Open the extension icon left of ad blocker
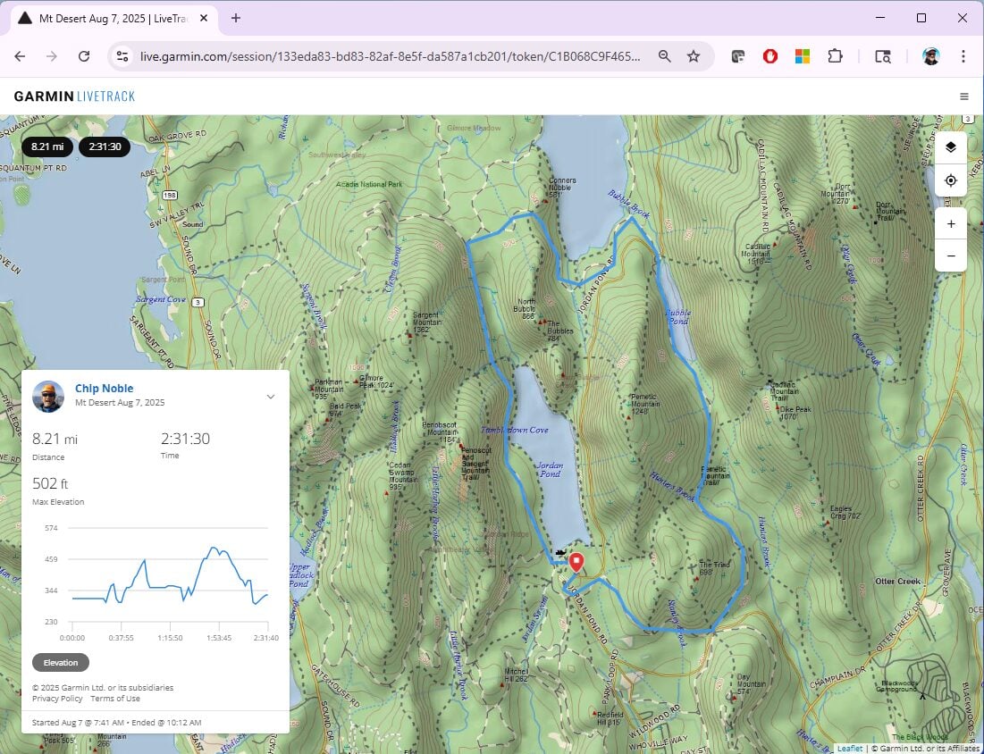Viewport: 984px width, 754px height. pos(738,56)
